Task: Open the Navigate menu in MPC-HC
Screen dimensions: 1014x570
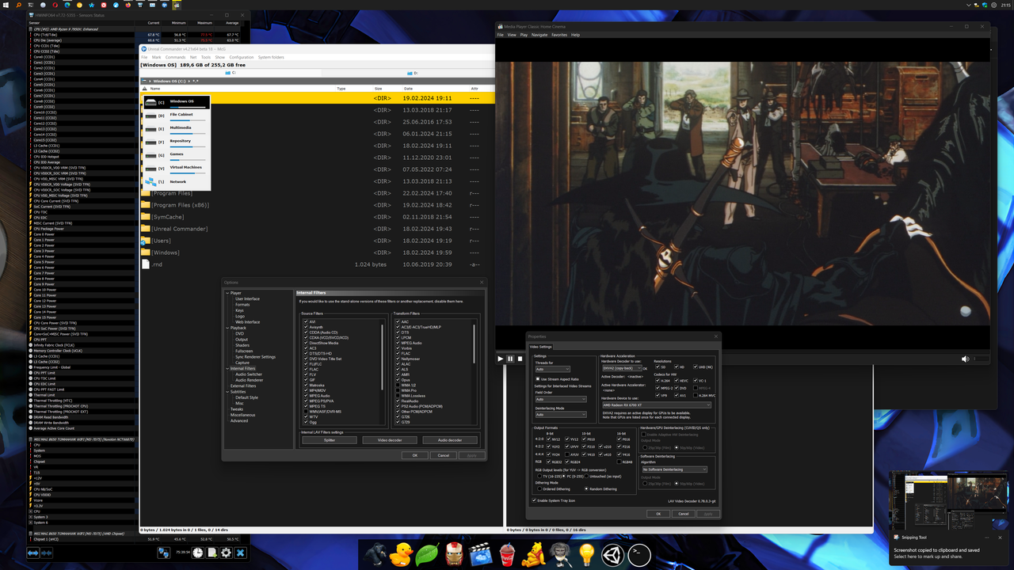Action: pyautogui.click(x=540, y=34)
